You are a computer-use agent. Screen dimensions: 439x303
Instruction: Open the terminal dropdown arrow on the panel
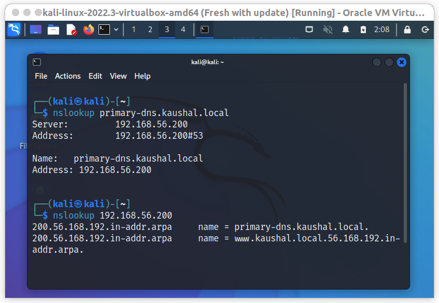pos(116,30)
